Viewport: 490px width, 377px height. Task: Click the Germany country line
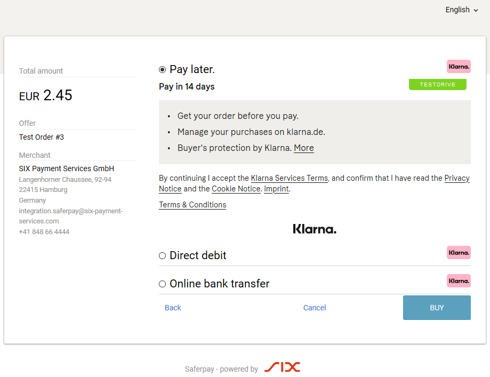[33, 200]
